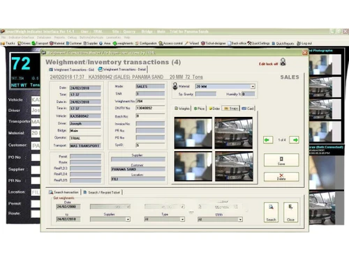This screenshot has width=349, height=261.
Task: Expand the rightmost All dropdown in search
Action: (x=240, y=219)
